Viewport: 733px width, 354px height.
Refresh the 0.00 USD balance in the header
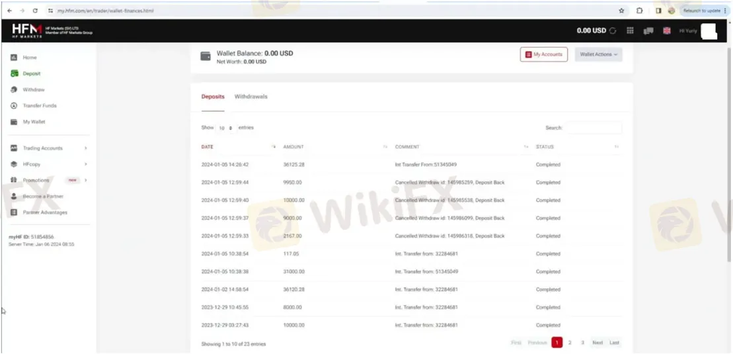coord(613,31)
